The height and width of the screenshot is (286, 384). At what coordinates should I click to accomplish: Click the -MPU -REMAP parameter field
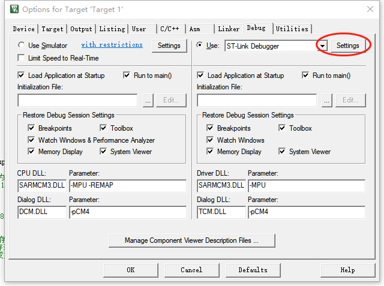click(128, 185)
